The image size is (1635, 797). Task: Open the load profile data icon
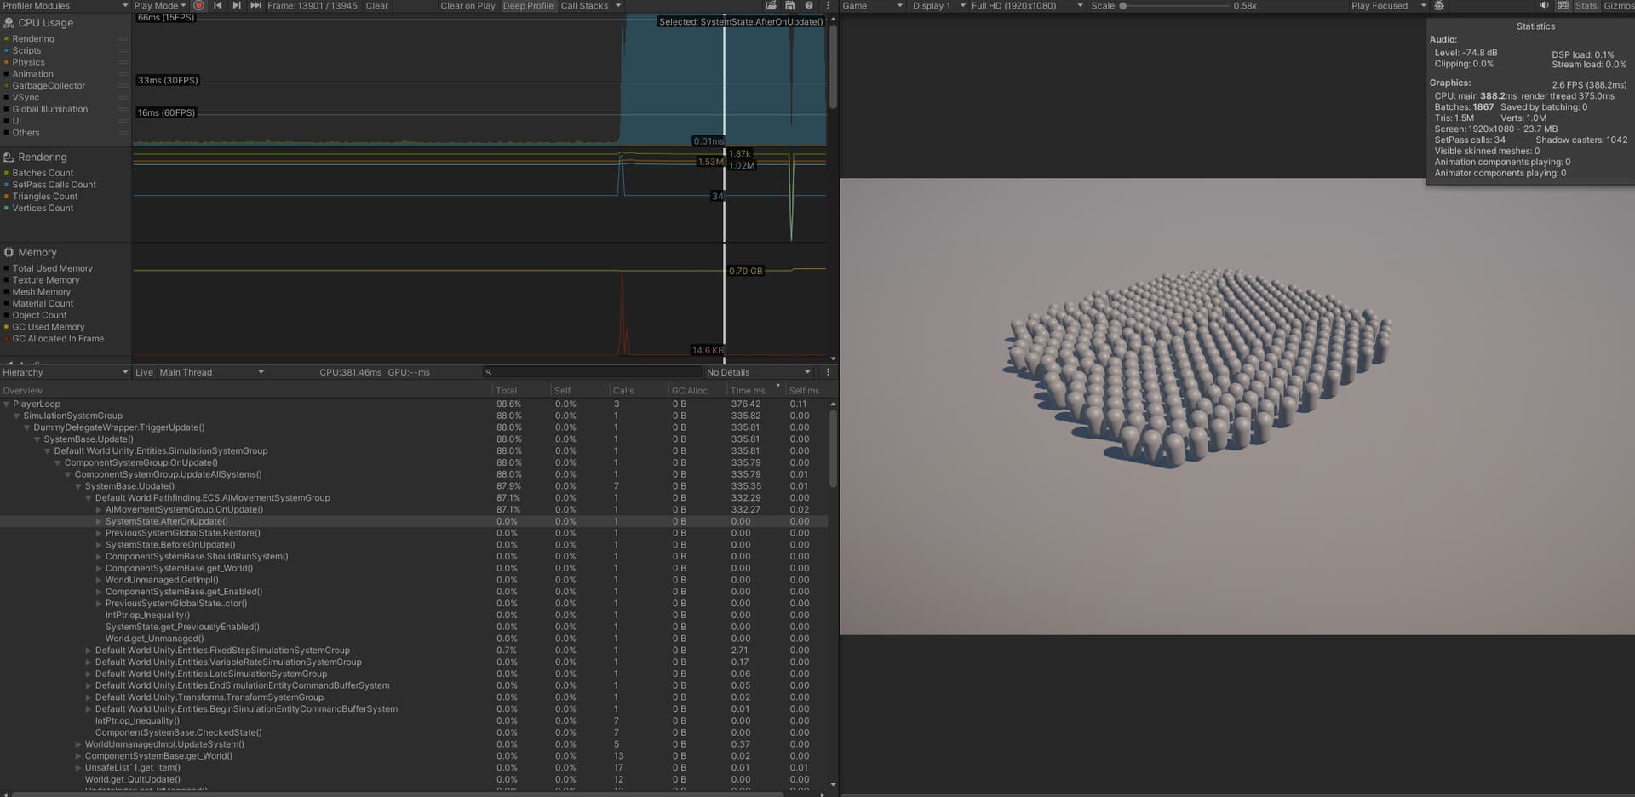pos(772,6)
